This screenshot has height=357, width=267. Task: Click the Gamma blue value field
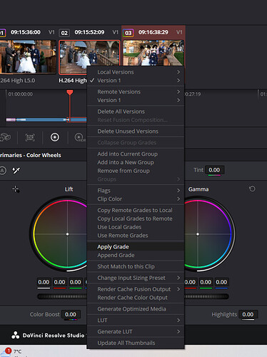pyautogui.click(x=221, y=282)
